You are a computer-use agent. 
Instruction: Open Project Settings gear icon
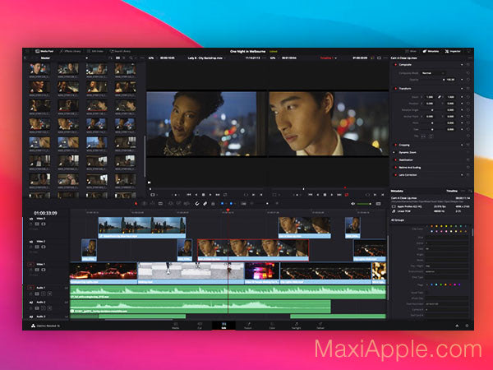coord(467,326)
